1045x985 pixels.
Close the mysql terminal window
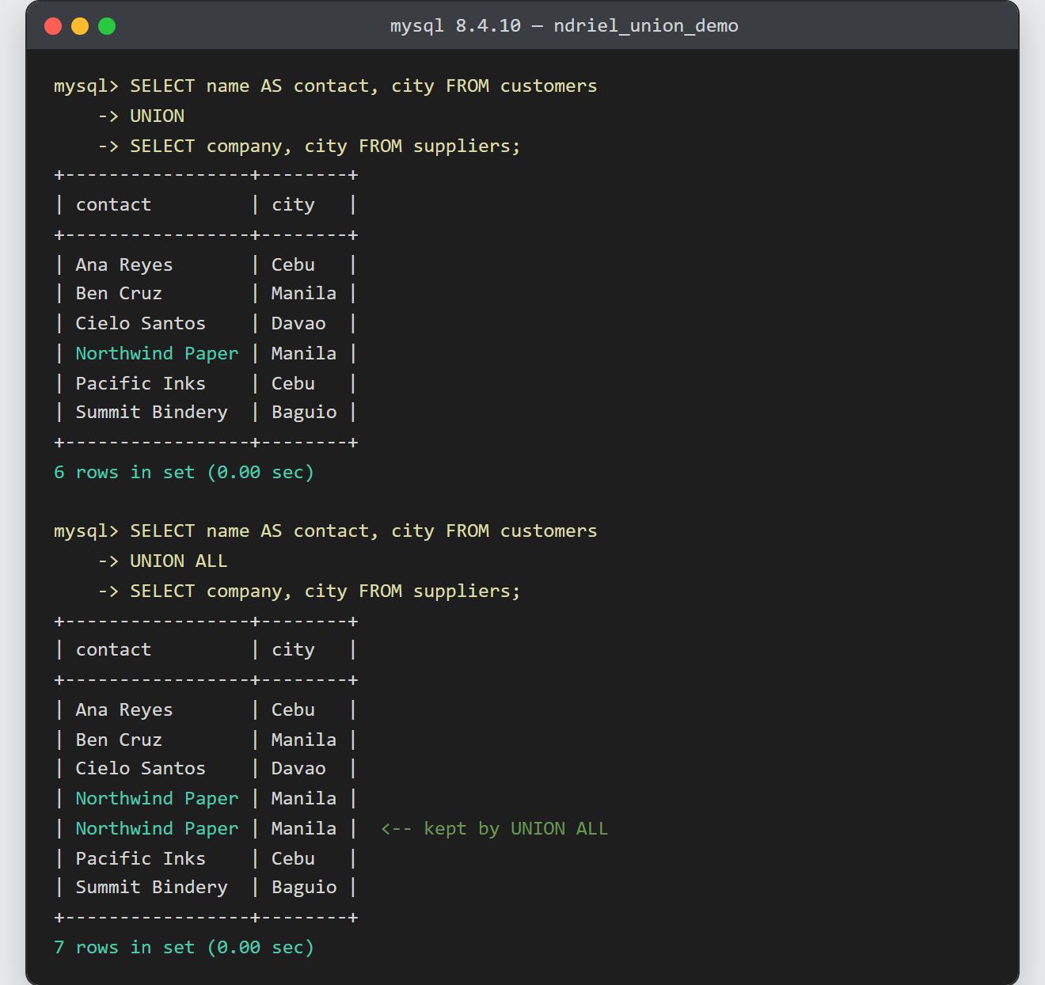coord(53,26)
